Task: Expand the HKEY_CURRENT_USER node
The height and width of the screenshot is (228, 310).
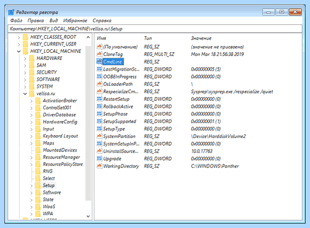Action: pyautogui.click(x=19, y=44)
